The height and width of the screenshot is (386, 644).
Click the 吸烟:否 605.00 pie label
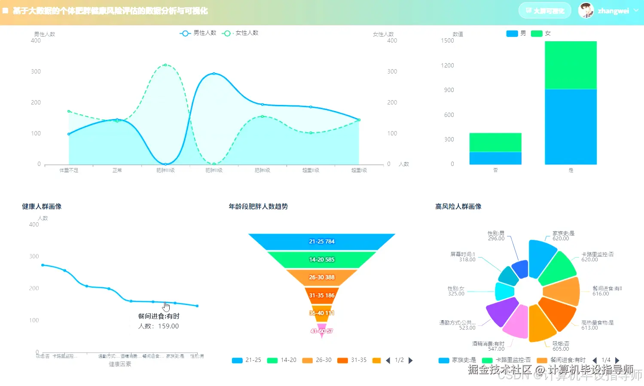point(561,346)
